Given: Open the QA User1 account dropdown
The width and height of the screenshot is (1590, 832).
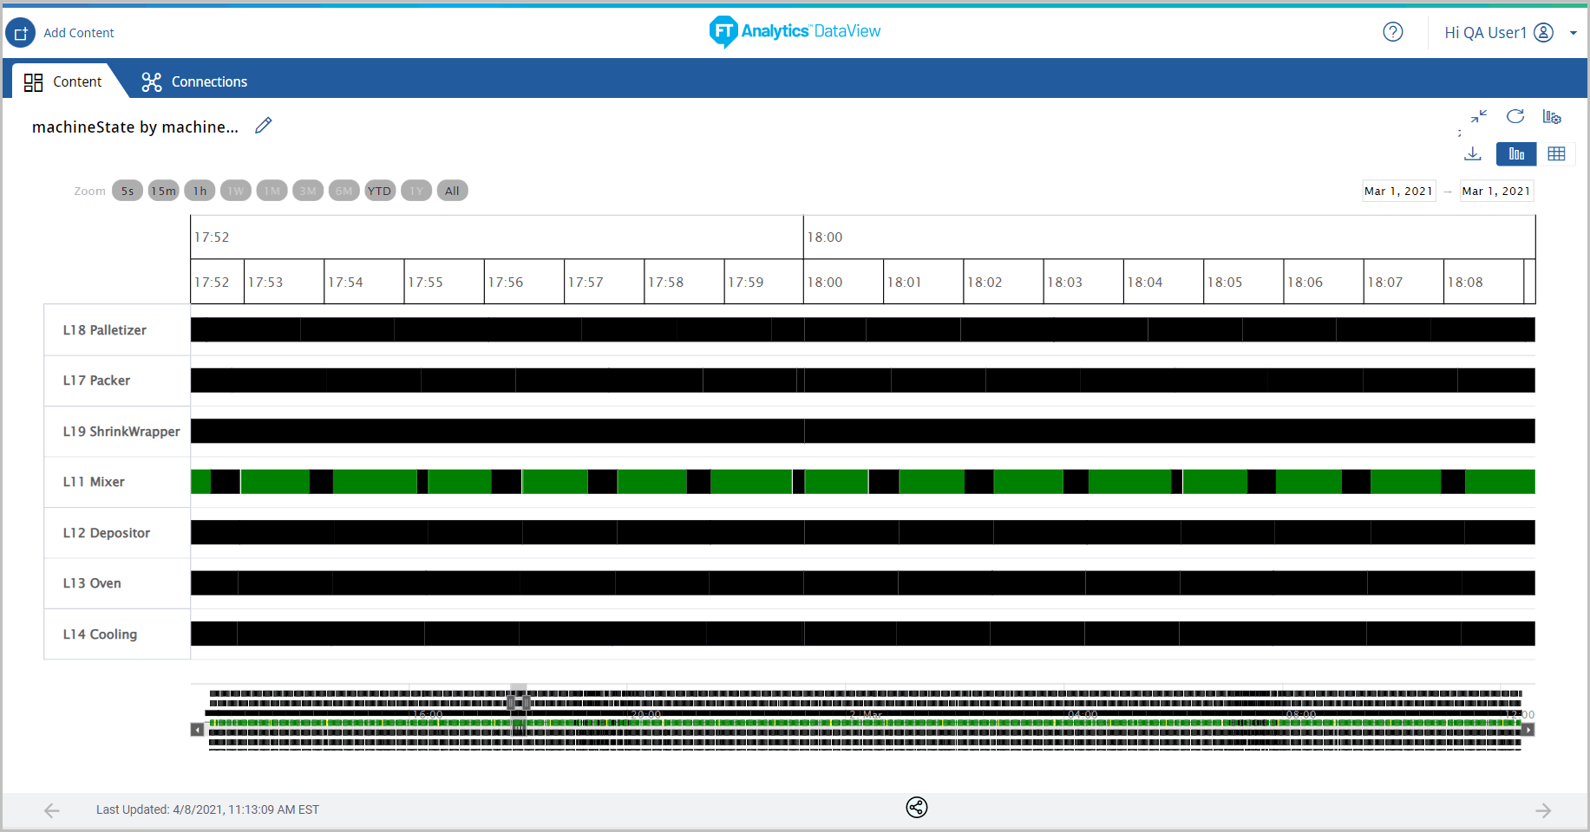Looking at the screenshot, I should [x=1574, y=32].
